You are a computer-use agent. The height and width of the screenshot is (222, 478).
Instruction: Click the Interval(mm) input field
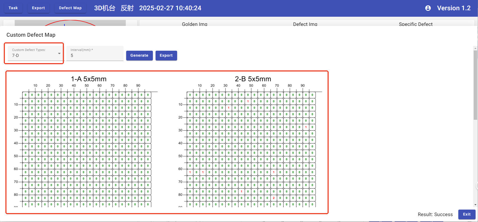pyautogui.click(x=95, y=55)
